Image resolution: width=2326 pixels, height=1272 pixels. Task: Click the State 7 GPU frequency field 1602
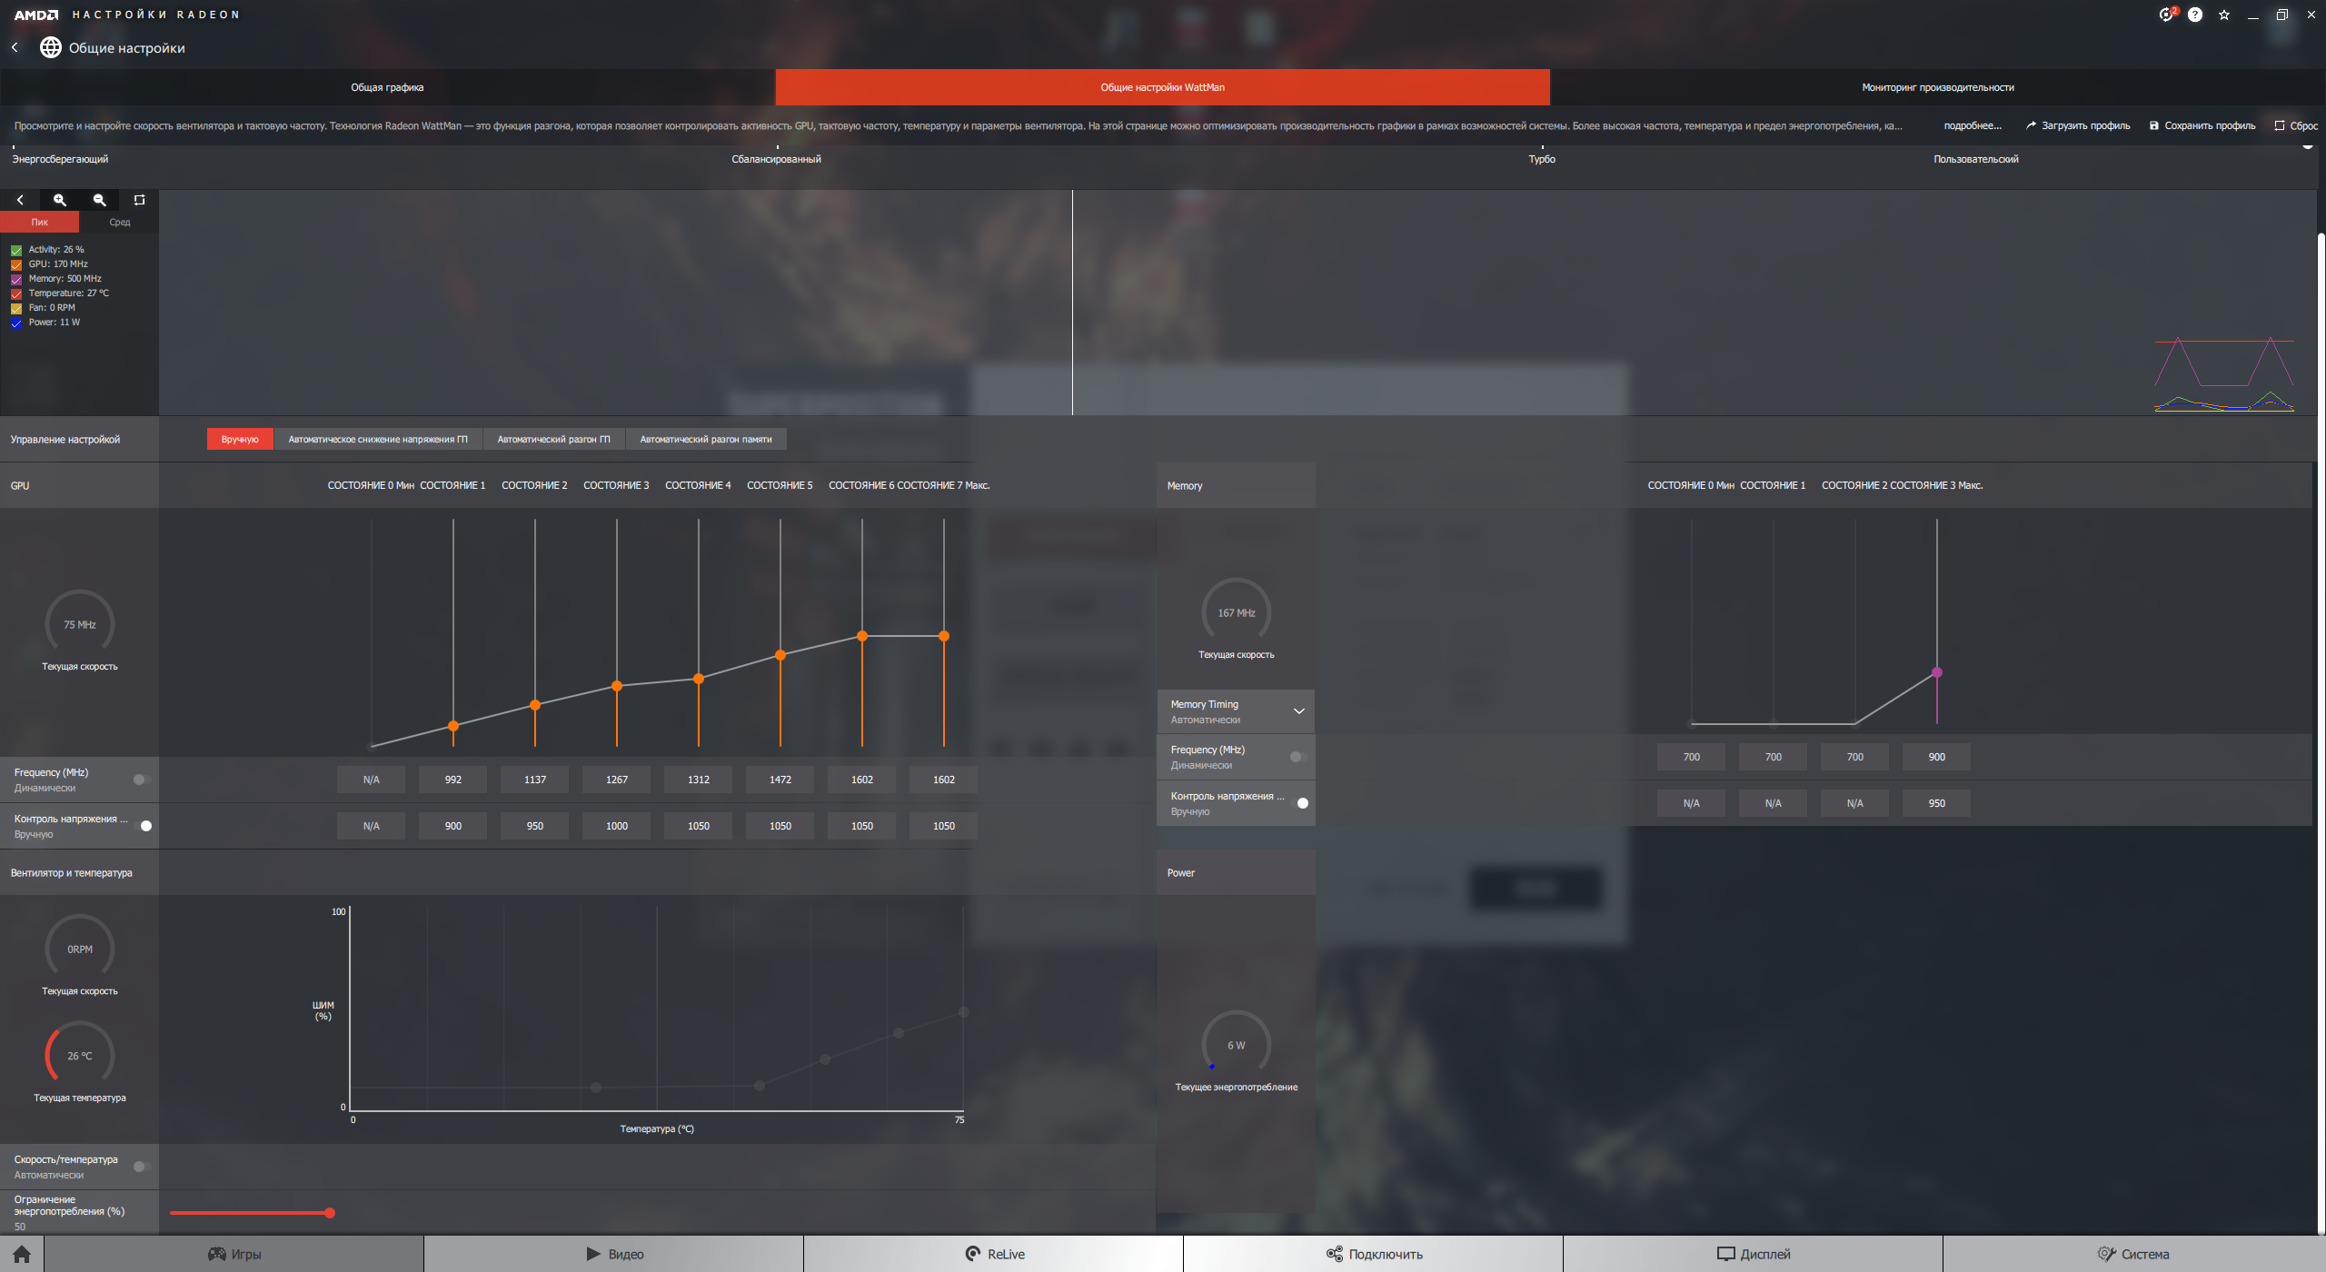tap(943, 780)
